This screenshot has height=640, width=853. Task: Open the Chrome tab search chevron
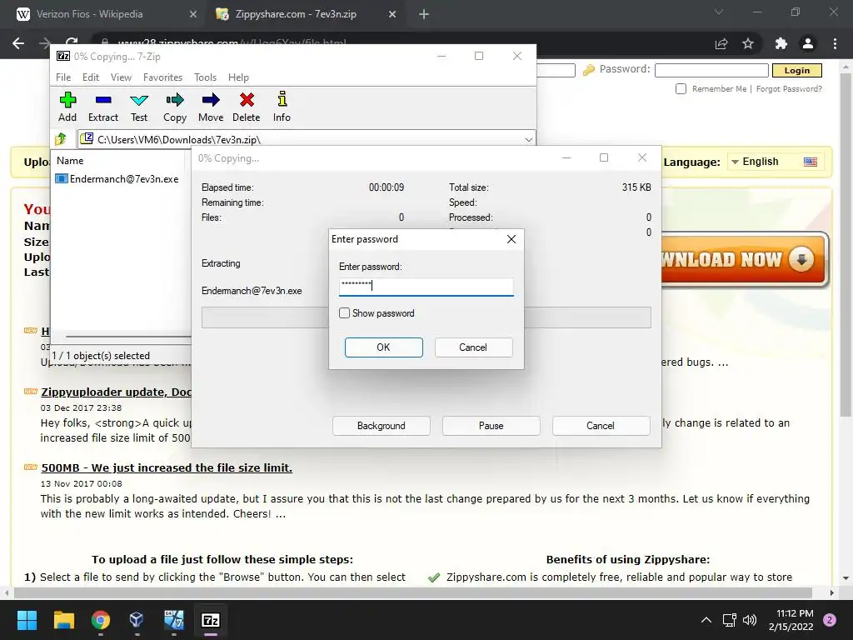(x=719, y=12)
